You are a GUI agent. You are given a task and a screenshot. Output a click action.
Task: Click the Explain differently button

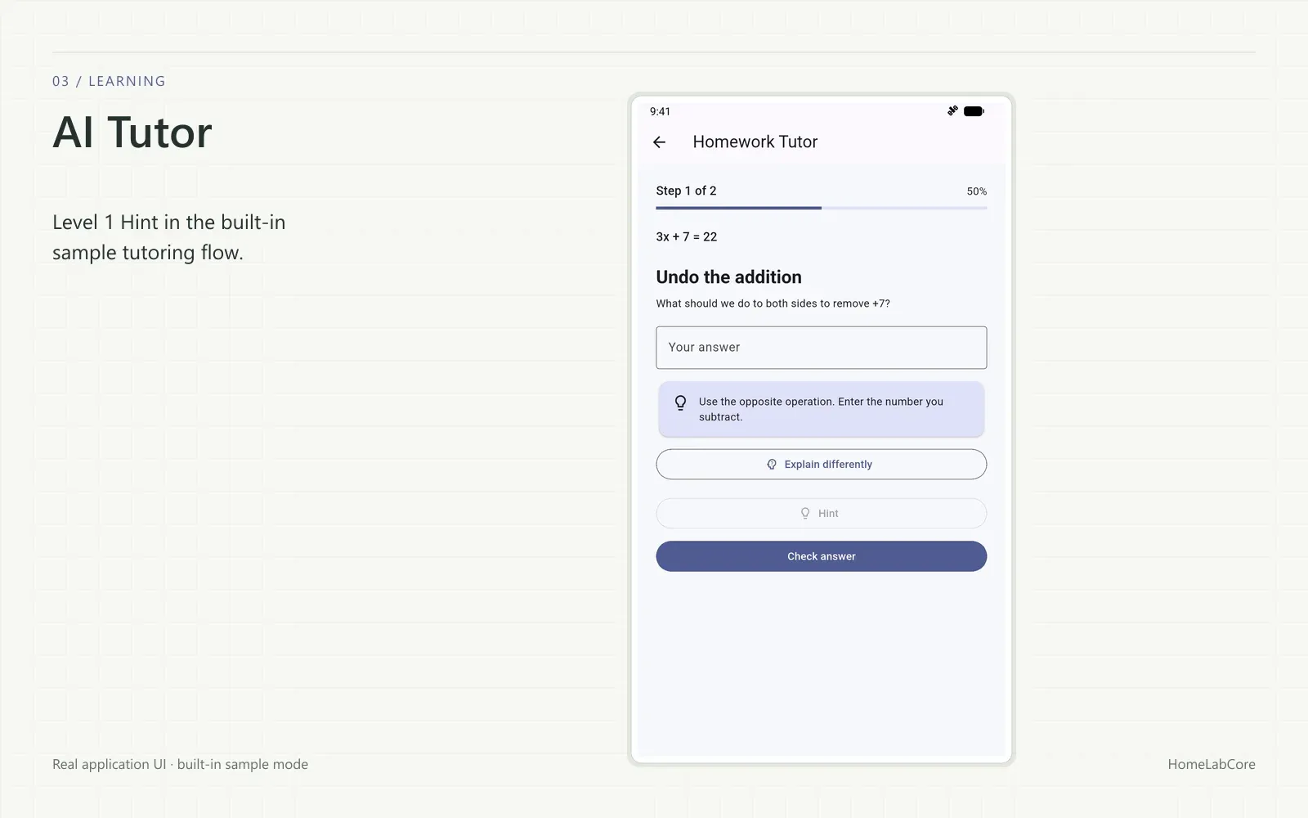[x=821, y=464]
